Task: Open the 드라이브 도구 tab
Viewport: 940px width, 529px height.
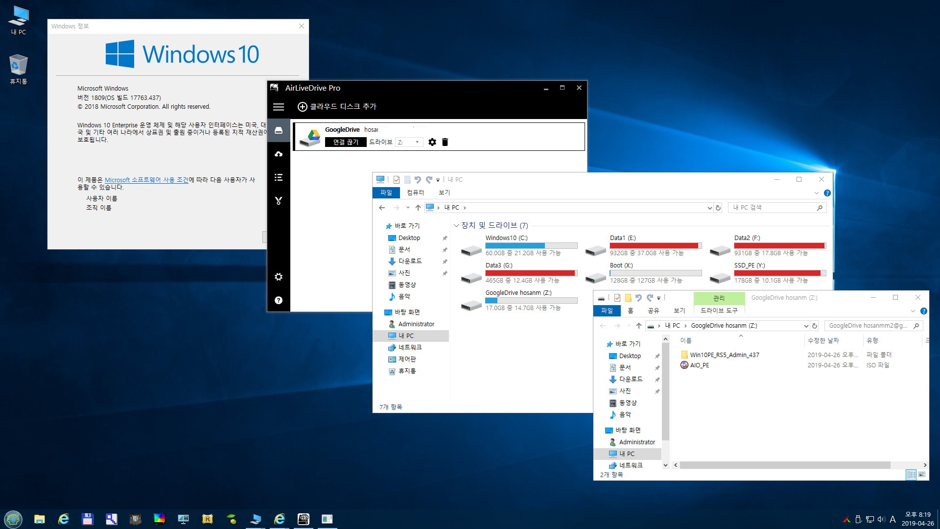Action: [719, 311]
